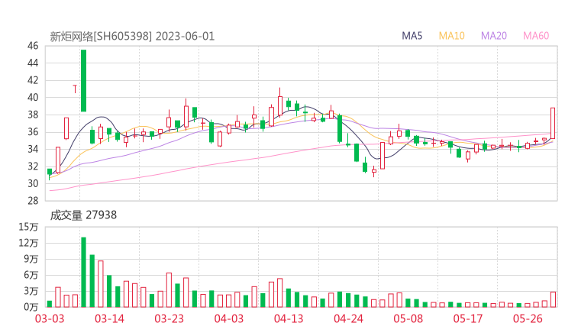
Task: Click the 03-23 date axis label
Action: coord(169,318)
